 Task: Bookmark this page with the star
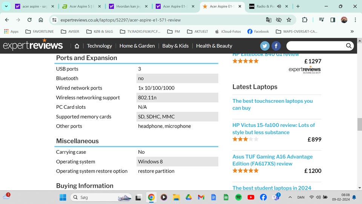tap(289, 20)
